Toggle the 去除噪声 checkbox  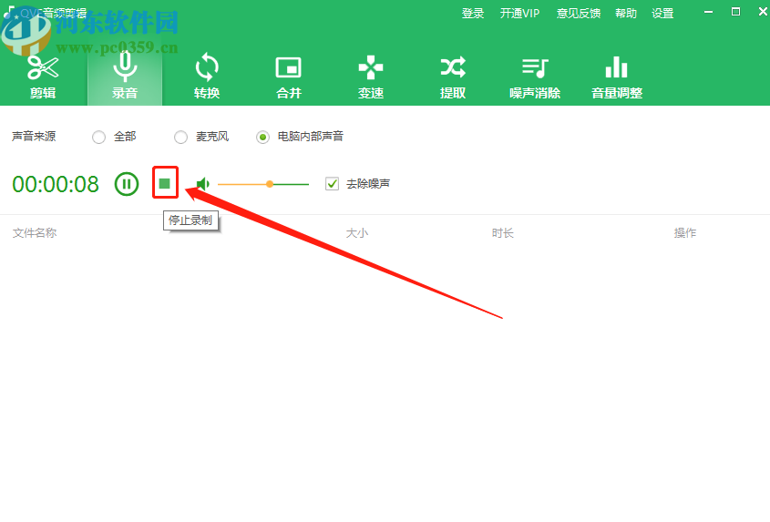(332, 184)
